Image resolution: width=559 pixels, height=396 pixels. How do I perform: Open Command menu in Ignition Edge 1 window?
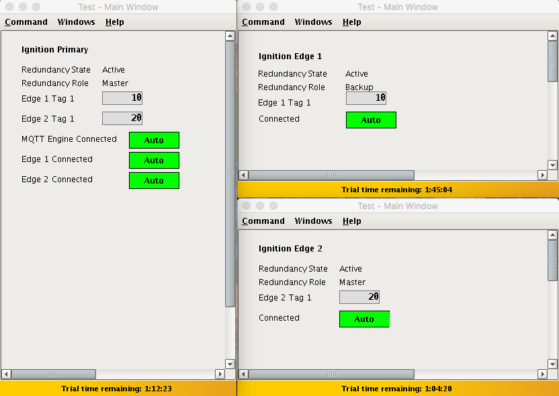click(x=263, y=22)
